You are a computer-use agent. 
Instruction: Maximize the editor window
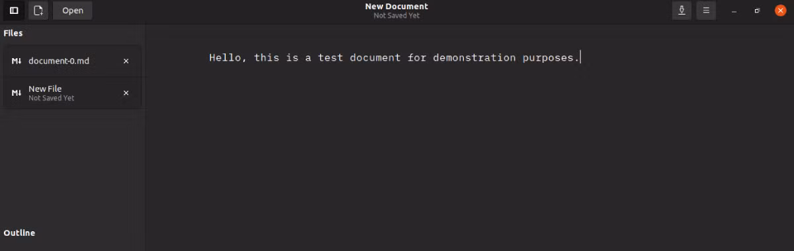[x=758, y=11]
